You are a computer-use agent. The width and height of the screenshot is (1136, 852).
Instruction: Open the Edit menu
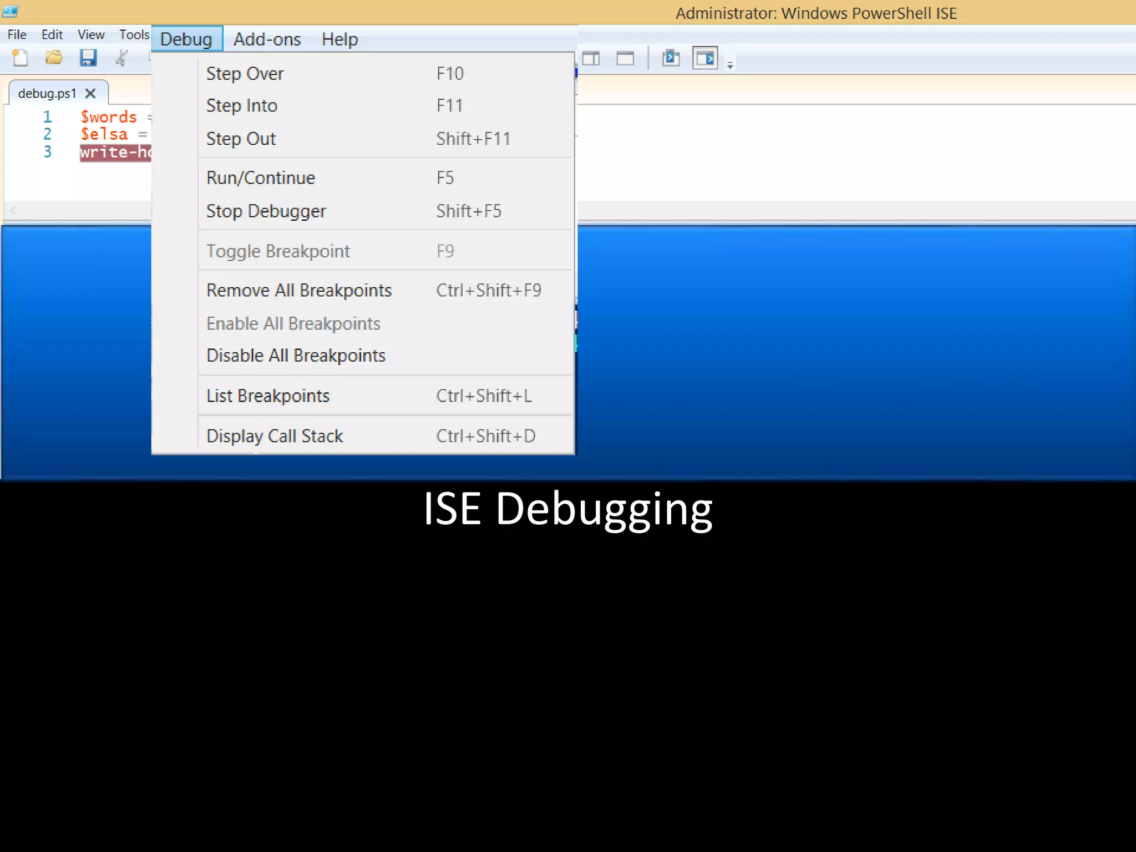point(52,34)
